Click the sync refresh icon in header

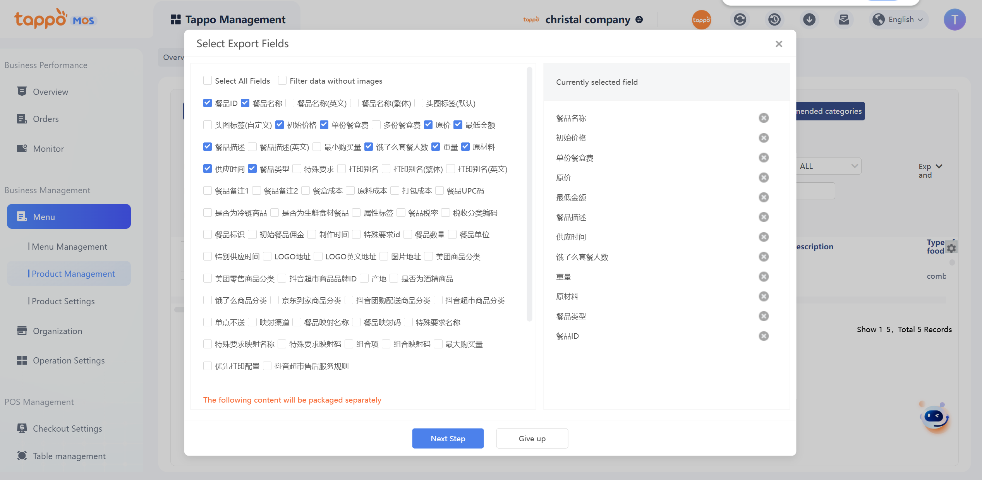coord(740,19)
